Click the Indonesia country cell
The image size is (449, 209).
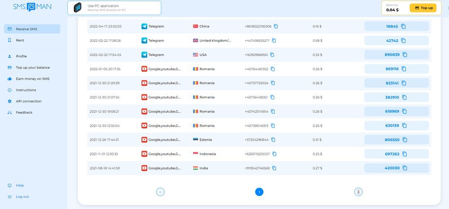pyautogui.click(x=204, y=154)
